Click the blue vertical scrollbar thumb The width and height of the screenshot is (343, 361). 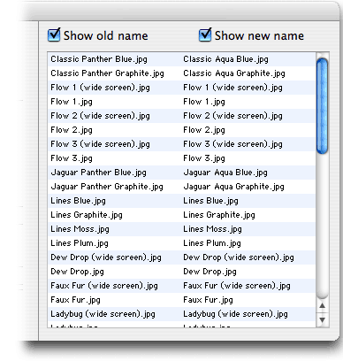click(322, 106)
